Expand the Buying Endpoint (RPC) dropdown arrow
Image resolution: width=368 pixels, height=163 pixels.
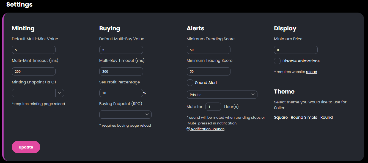tap(147, 115)
